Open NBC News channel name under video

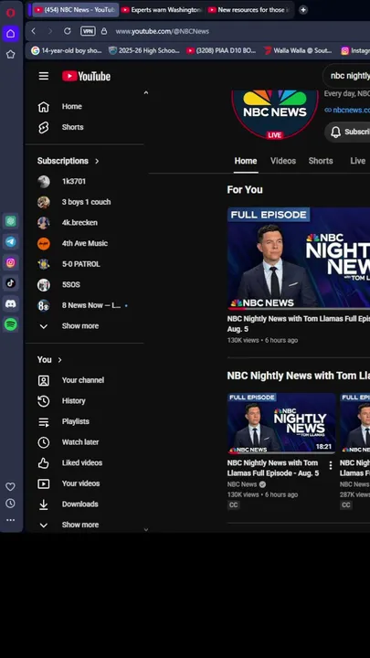(242, 484)
